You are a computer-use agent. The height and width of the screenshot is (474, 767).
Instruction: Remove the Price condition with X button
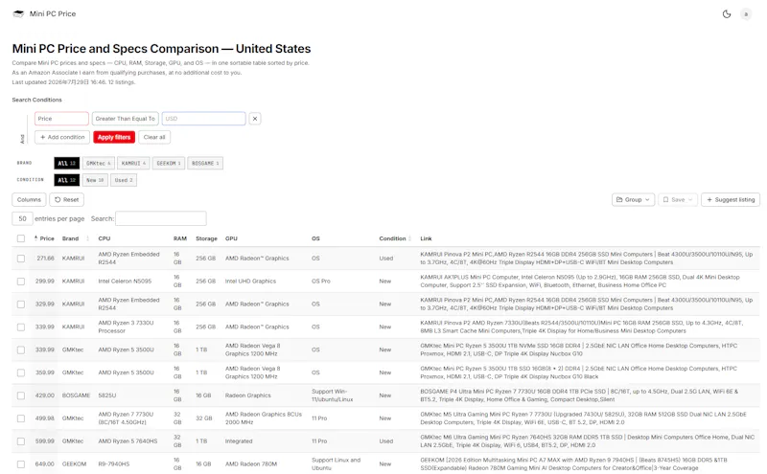255,119
